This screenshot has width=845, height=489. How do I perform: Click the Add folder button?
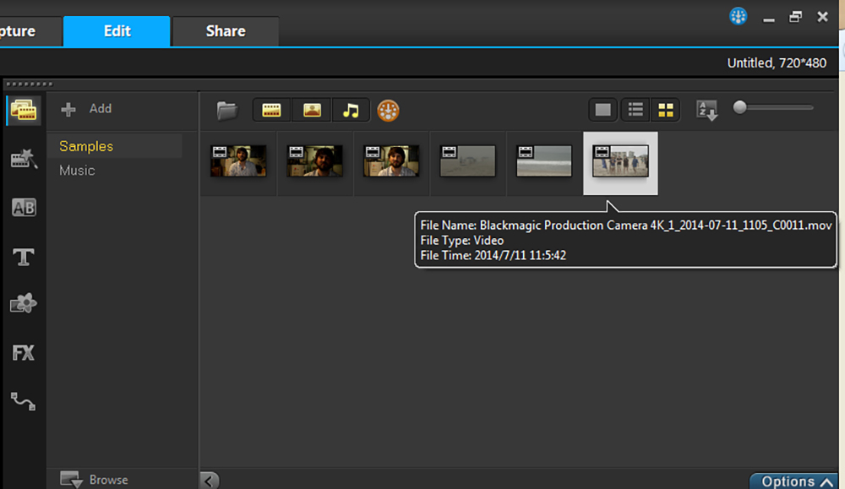coord(86,109)
